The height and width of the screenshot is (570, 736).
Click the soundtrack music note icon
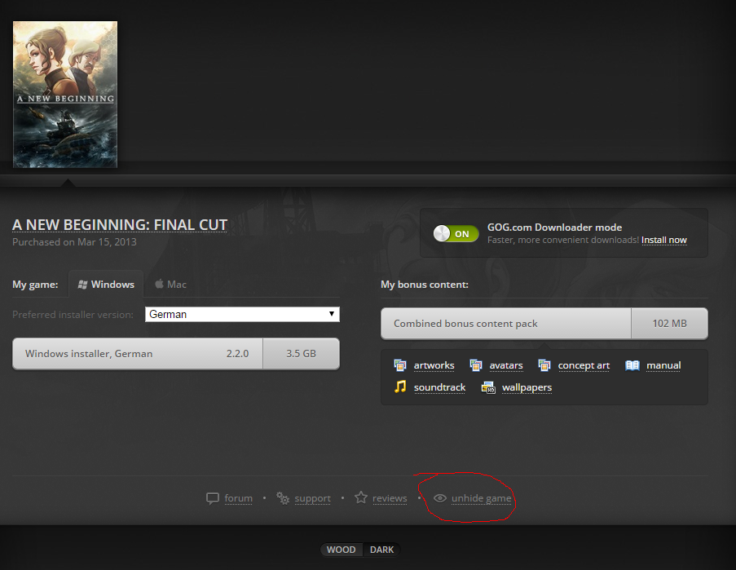tap(400, 387)
